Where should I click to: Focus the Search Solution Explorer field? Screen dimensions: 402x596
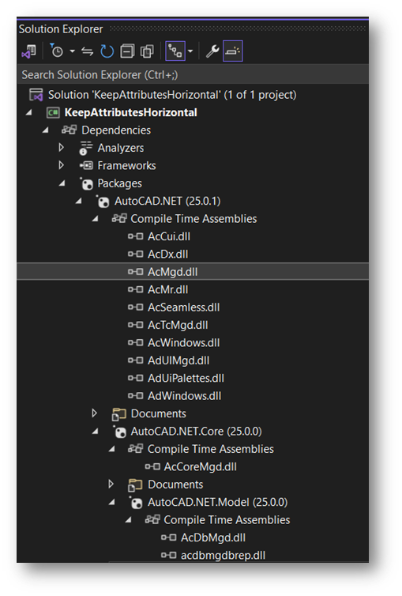tap(193, 75)
